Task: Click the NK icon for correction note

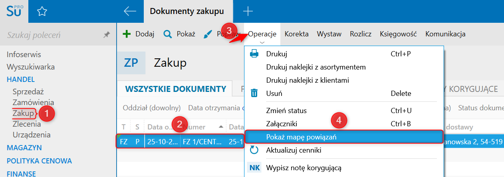Action: (254, 168)
